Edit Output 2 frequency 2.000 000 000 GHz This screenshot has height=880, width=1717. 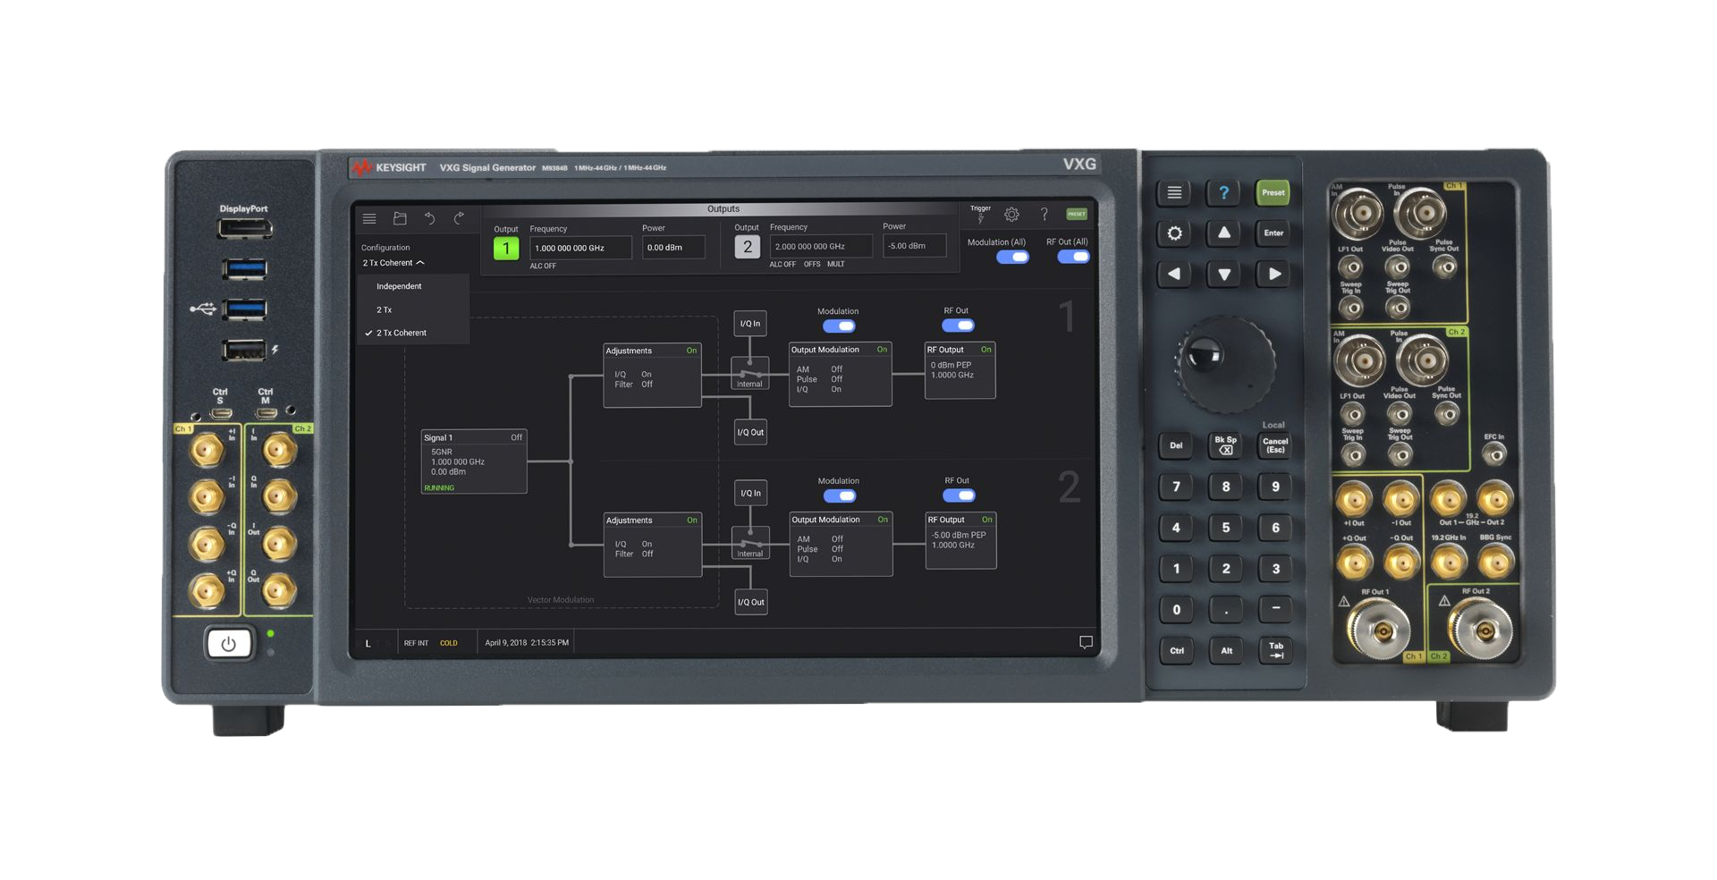click(x=821, y=246)
